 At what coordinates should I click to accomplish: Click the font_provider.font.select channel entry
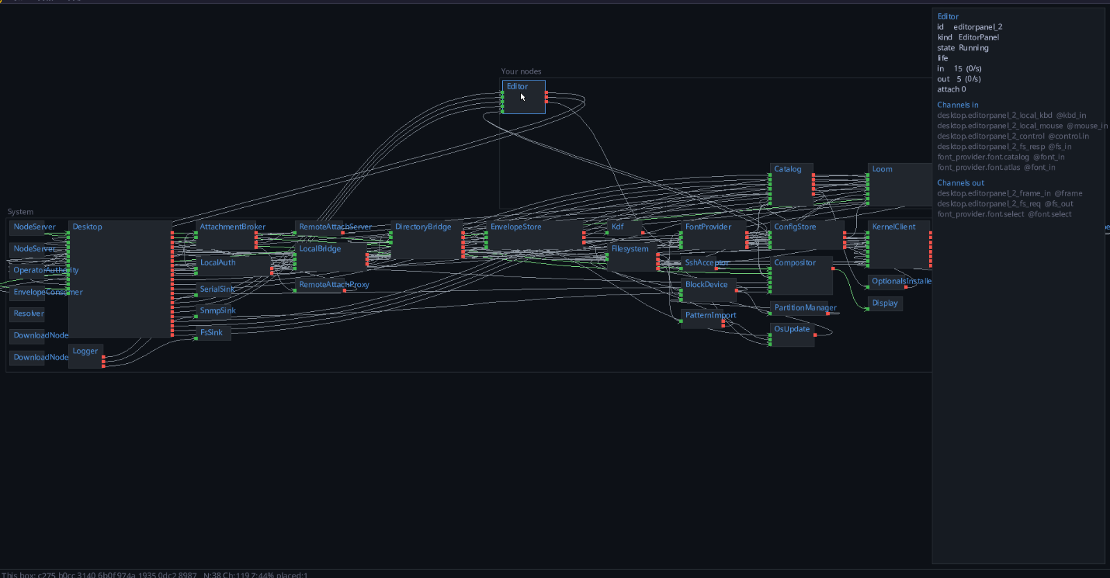pos(1004,214)
